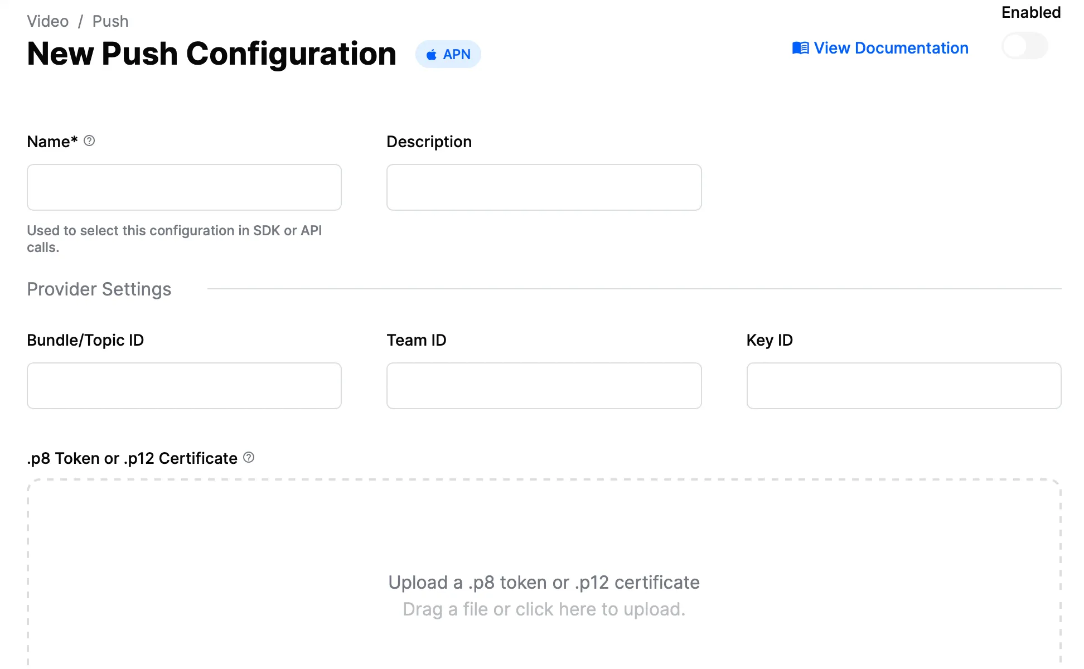Focus the Name input field
This screenshot has width=1084, height=669.
(x=184, y=187)
